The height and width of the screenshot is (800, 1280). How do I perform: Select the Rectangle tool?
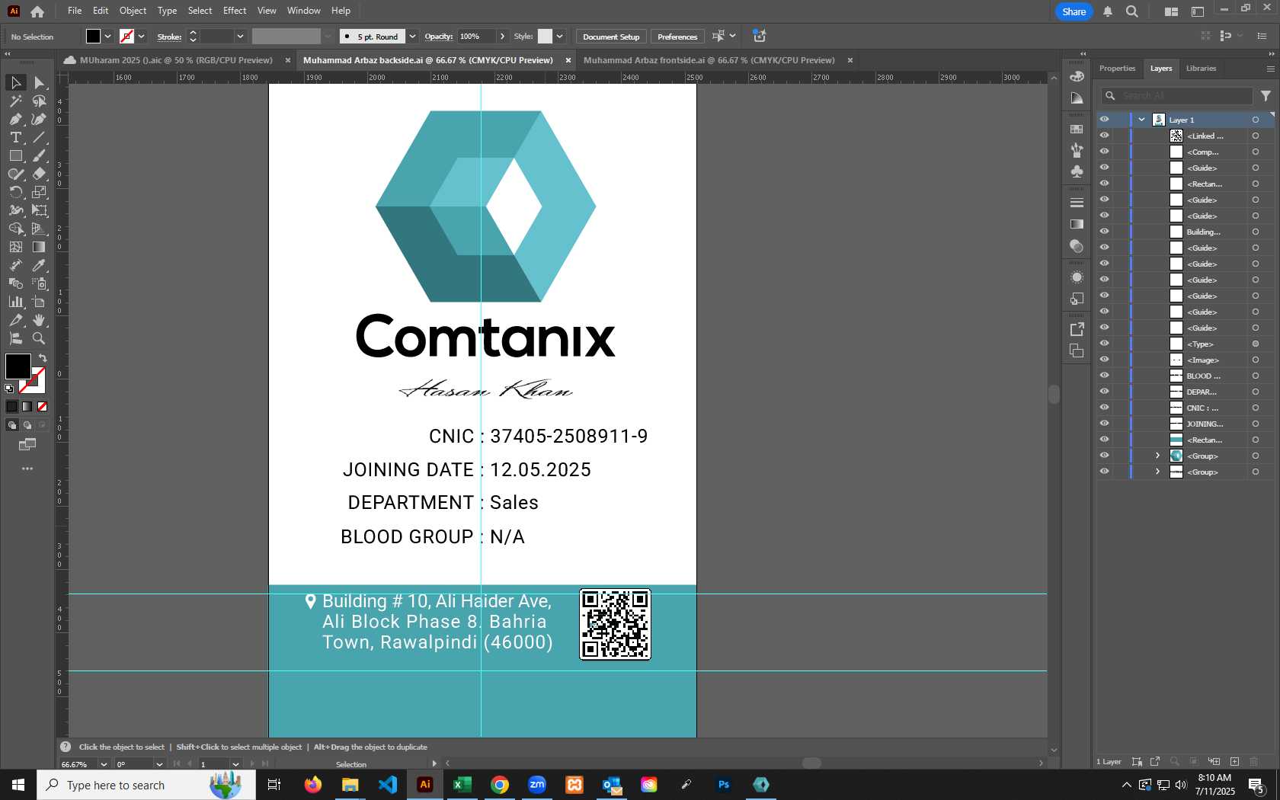click(x=15, y=155)
